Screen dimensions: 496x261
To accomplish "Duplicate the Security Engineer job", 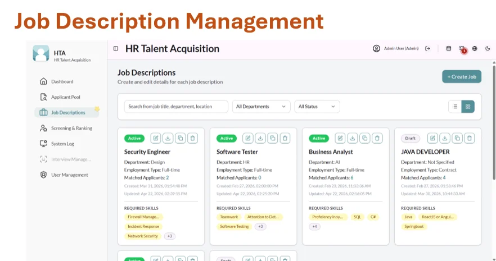I will click(181, 138).
